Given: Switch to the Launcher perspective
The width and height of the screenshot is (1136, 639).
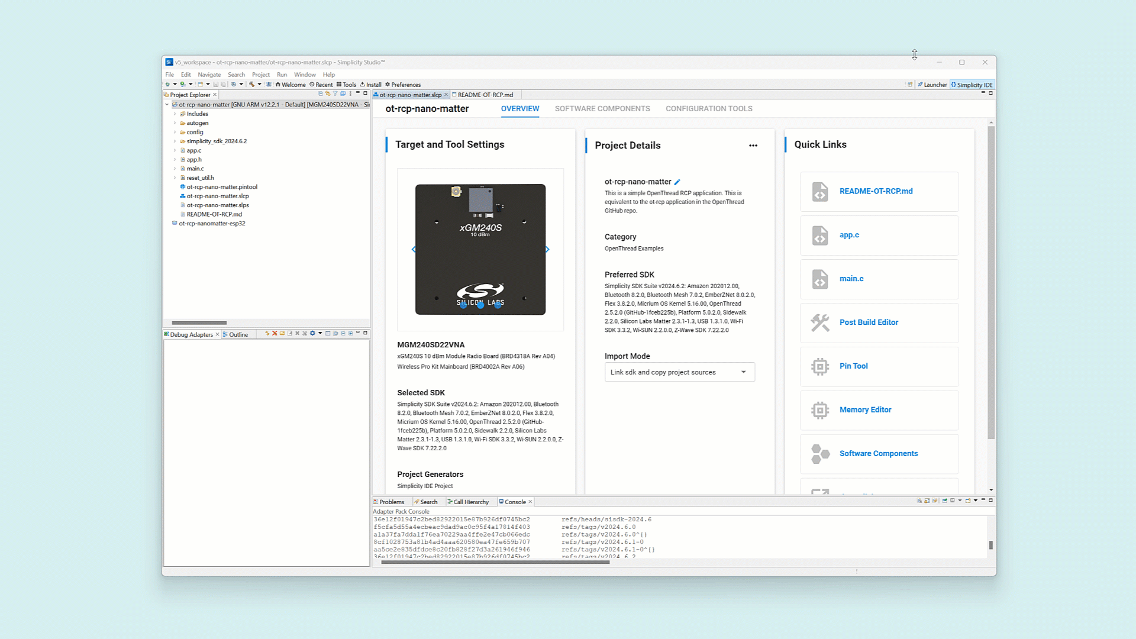Looking at the screenshot, I should [x=932, y=85].
